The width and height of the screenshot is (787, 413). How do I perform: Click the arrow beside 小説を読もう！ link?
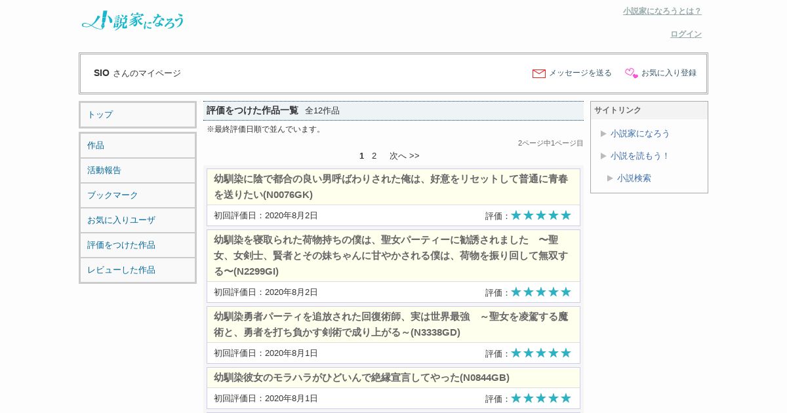pos(603,156)
